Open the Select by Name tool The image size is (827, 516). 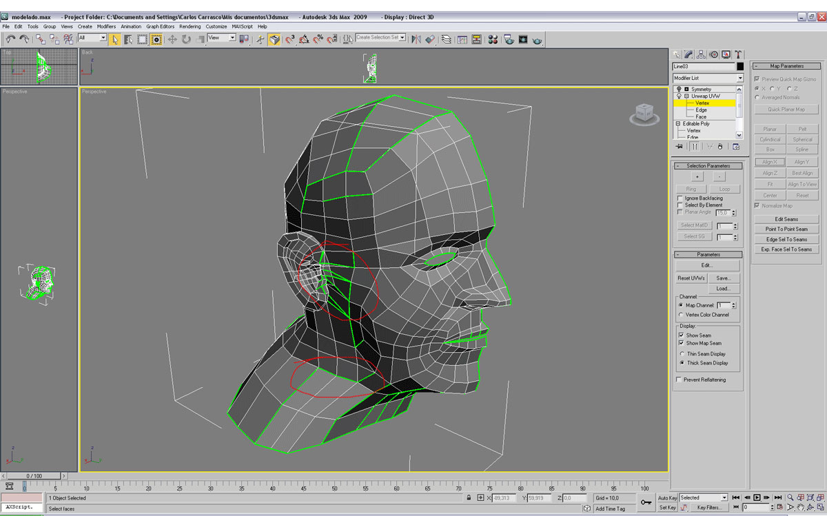click(128, 39)
